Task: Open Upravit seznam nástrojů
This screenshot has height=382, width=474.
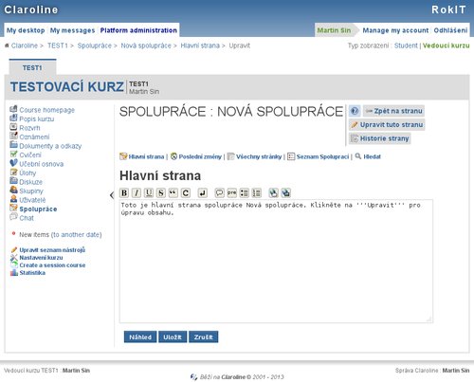Action: [52, 250]
